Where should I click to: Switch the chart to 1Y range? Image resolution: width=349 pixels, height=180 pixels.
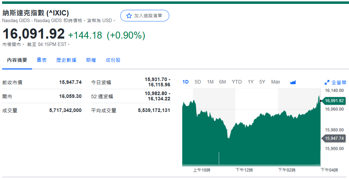(250, 82)
